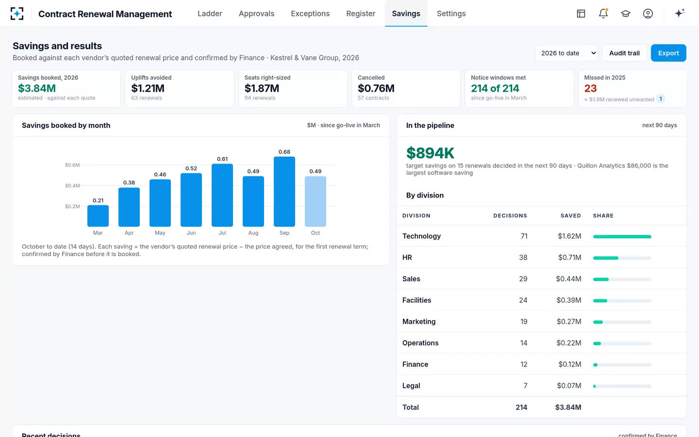
Task: Click the Sep bar in savings chart
Action: pyautogui.click(x=284, y=192)
